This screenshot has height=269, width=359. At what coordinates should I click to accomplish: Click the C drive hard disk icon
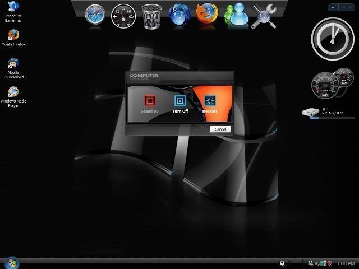(x=310, y=112)
